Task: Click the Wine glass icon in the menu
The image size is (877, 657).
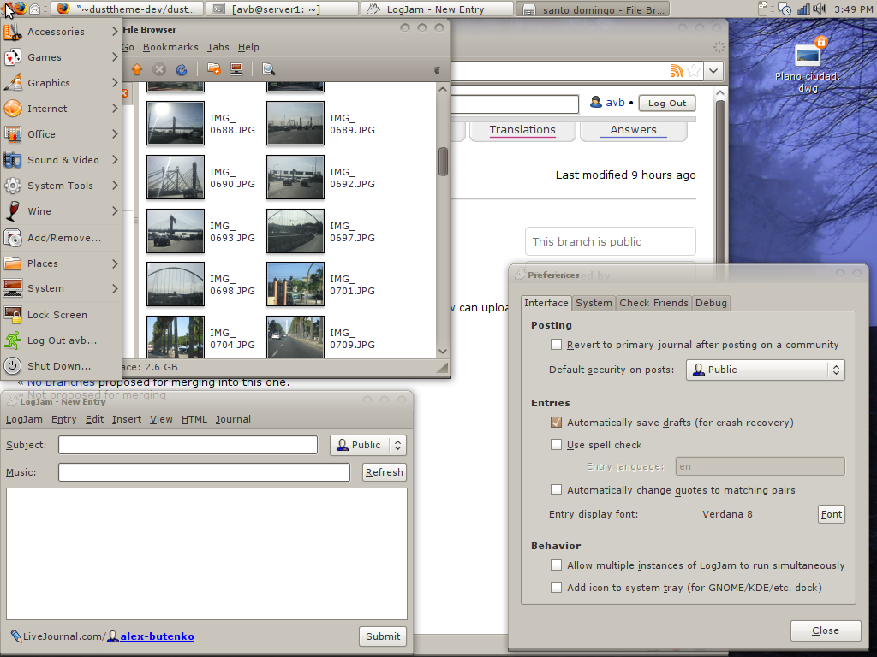Action: (x=13, y=211)
